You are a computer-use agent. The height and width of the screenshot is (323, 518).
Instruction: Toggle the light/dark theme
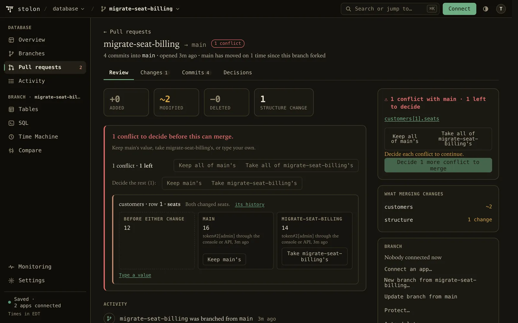(486, 9)
